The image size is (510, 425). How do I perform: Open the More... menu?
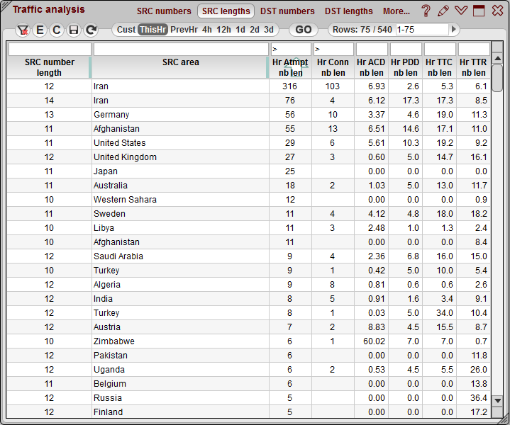point(397,11)
